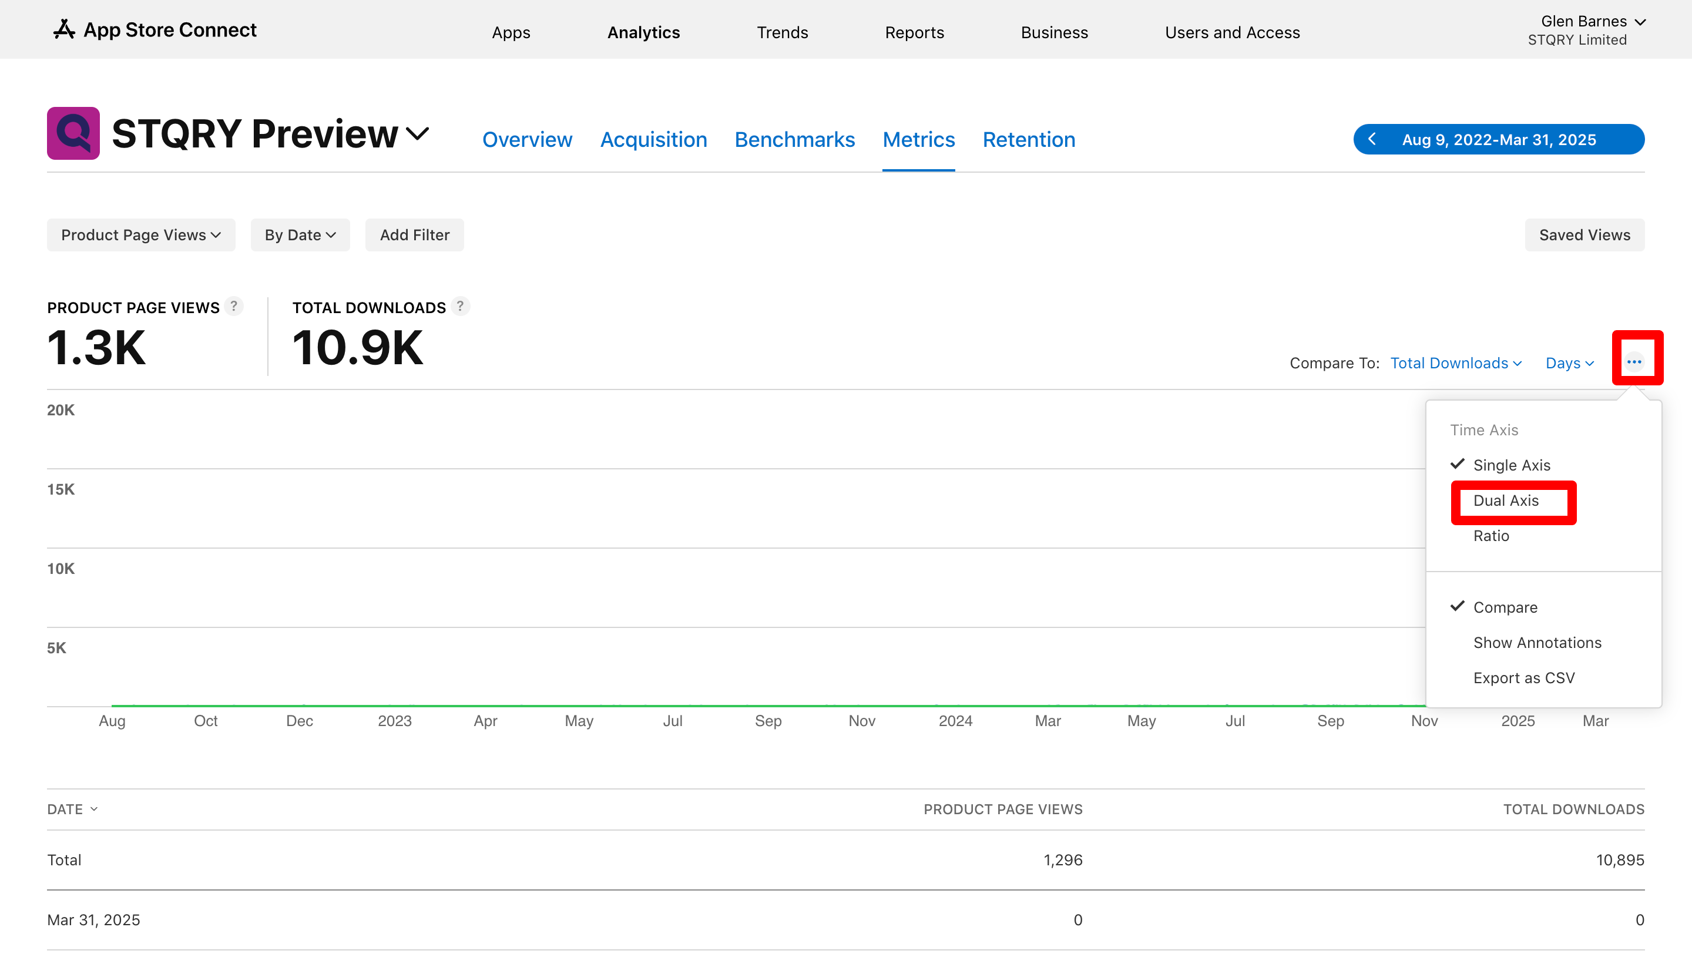Select the Single Axis option
This screenshot has height=954, width=1692.
(1512, 465)
